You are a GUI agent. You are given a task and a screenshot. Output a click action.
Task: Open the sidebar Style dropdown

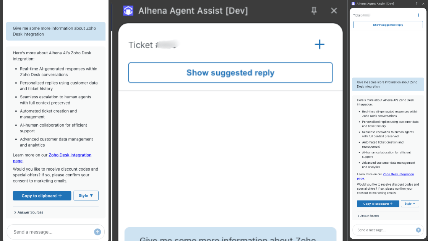click(x=410, y=204)
